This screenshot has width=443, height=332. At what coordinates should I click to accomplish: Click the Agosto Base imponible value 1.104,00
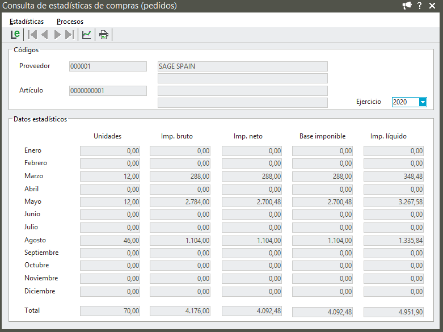pos(322,241)
